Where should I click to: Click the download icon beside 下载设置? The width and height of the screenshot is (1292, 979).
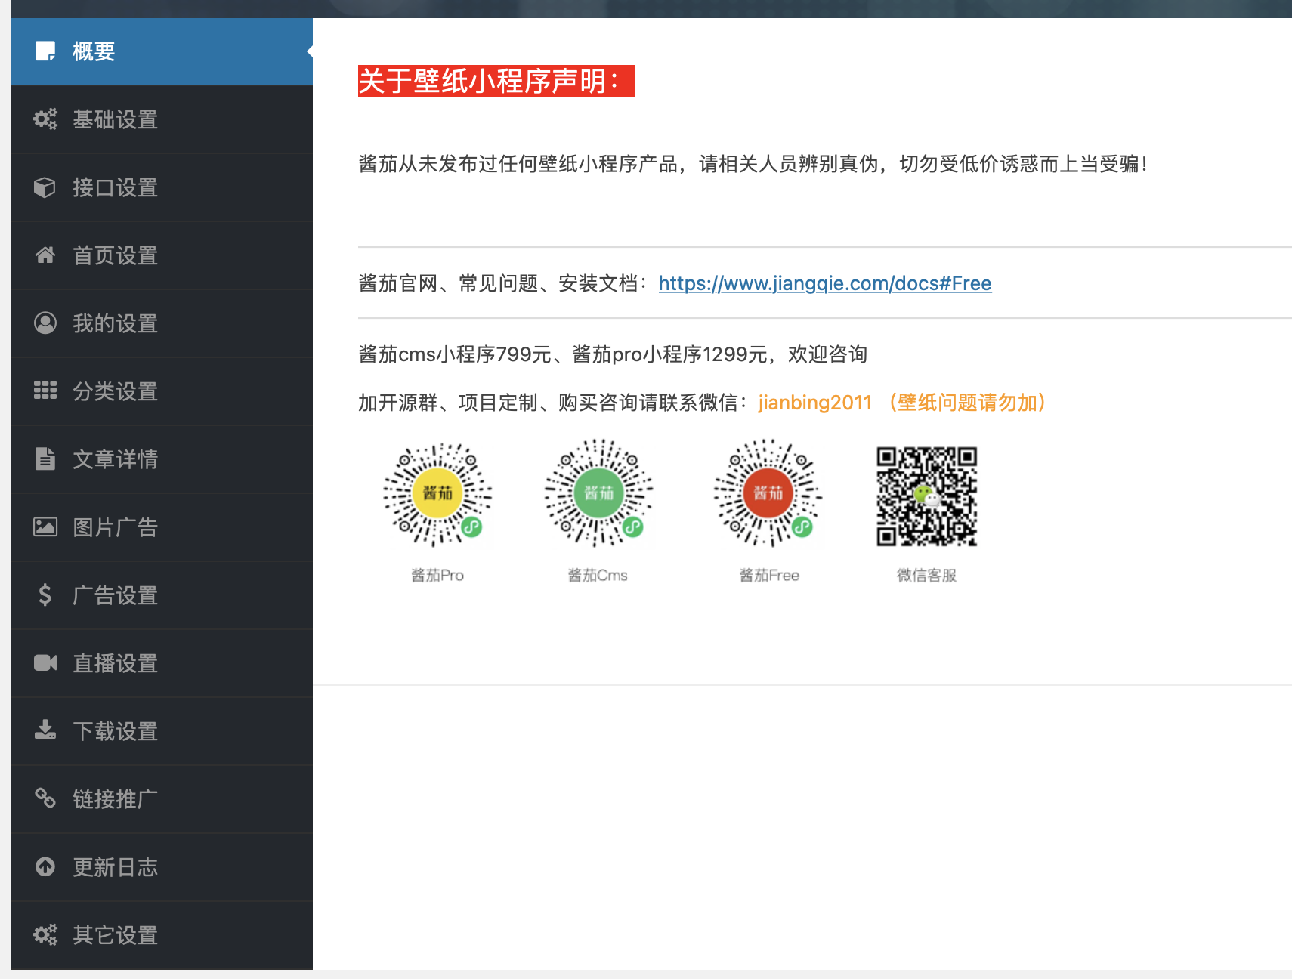coord(45,730)
